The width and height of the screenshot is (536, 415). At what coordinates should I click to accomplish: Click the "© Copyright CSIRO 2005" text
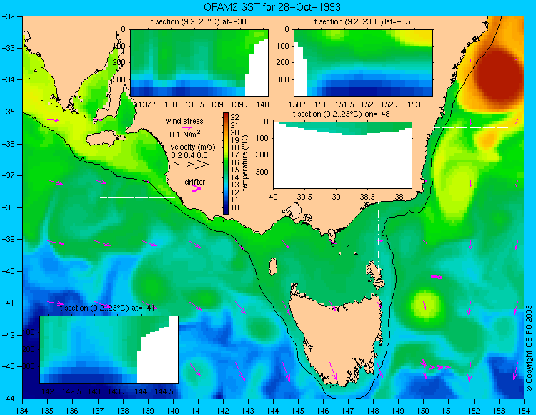[x=529, y=348]
